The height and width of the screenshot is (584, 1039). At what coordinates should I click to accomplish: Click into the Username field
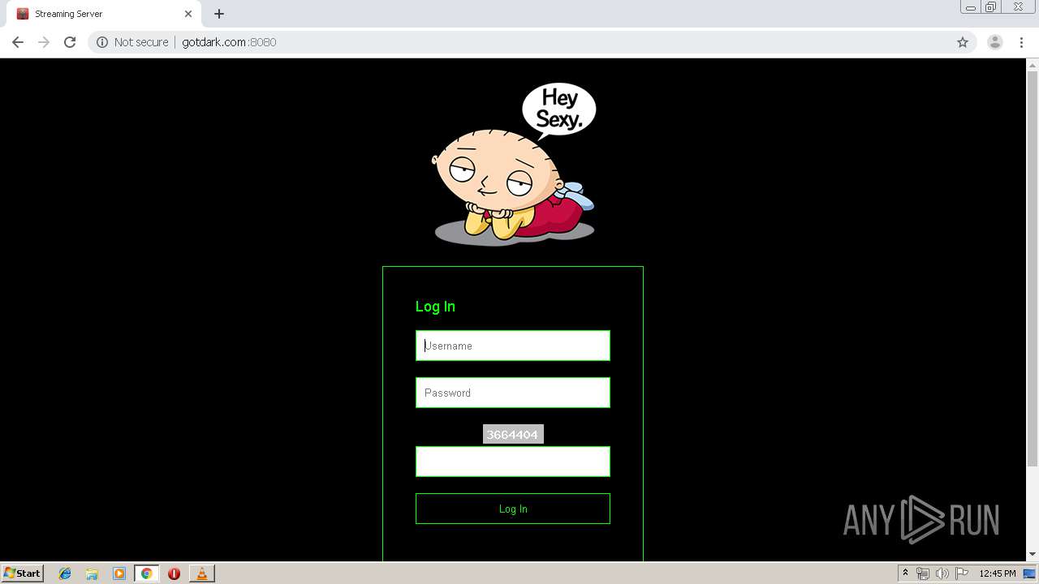coord(513,346)
